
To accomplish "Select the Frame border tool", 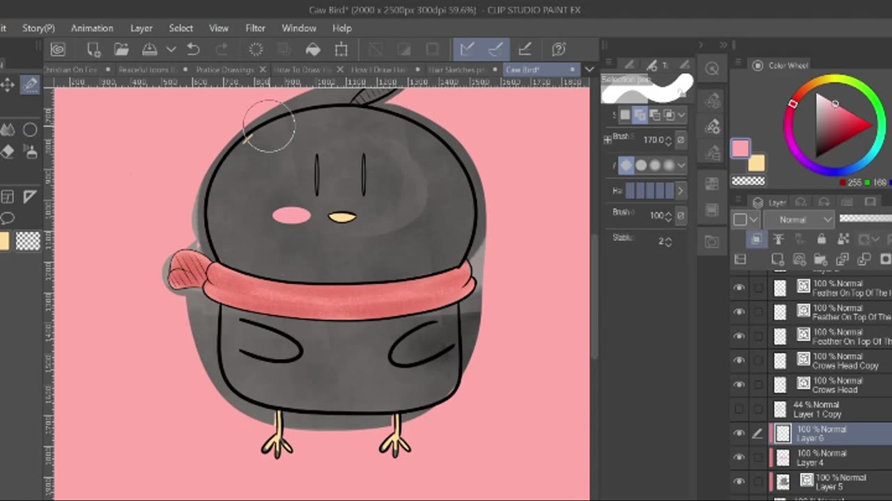I will (x=8, y=197).
